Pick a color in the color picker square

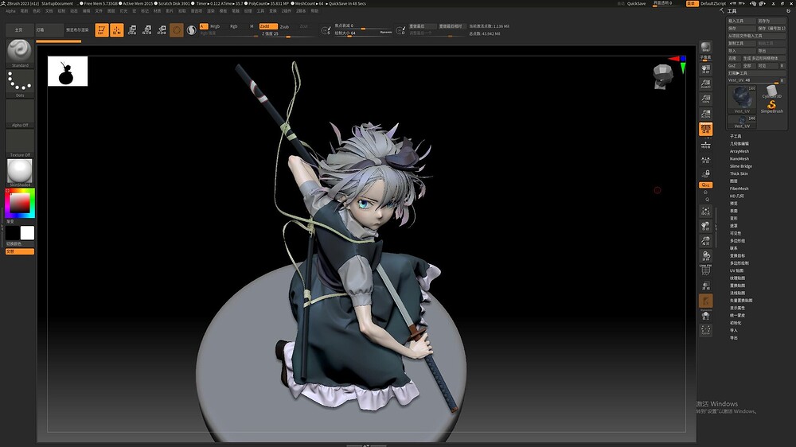point(20,203)
